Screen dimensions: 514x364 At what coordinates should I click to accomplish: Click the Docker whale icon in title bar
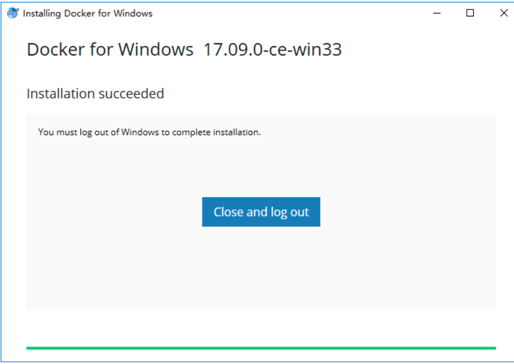(13, 13)
